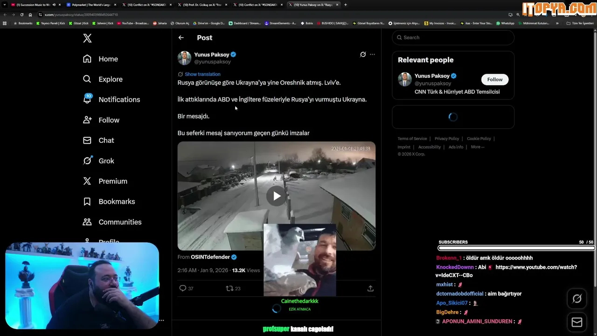Click Yunus Paksoy's avatar on the post
The height and width of the screenshot is (336, 597).
184,58
